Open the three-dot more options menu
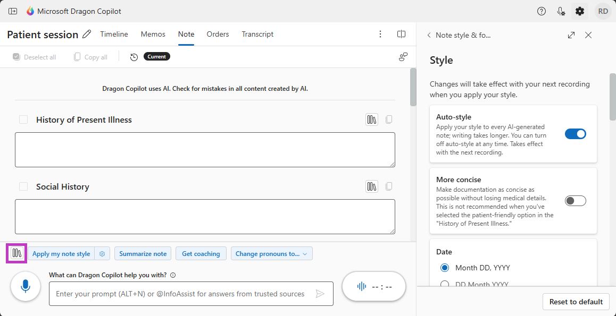The height and width of the screenshot is (316, 616). tap(380, 34)
